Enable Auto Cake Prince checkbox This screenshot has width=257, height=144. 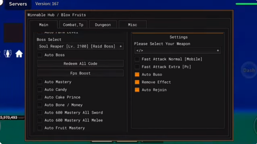click(x=40, y=97)
